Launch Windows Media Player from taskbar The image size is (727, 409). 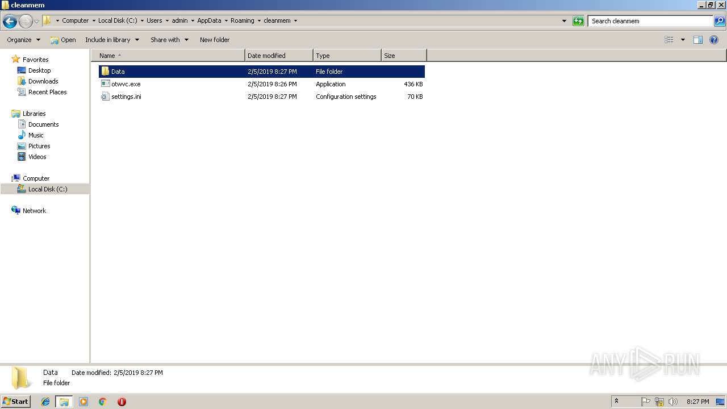(83, 402)
